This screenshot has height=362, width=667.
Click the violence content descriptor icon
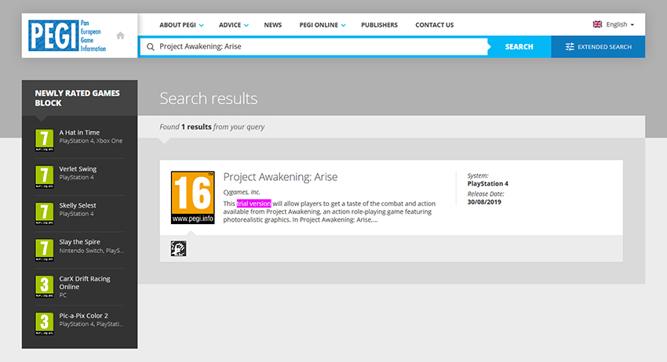(x=178, y=248)
